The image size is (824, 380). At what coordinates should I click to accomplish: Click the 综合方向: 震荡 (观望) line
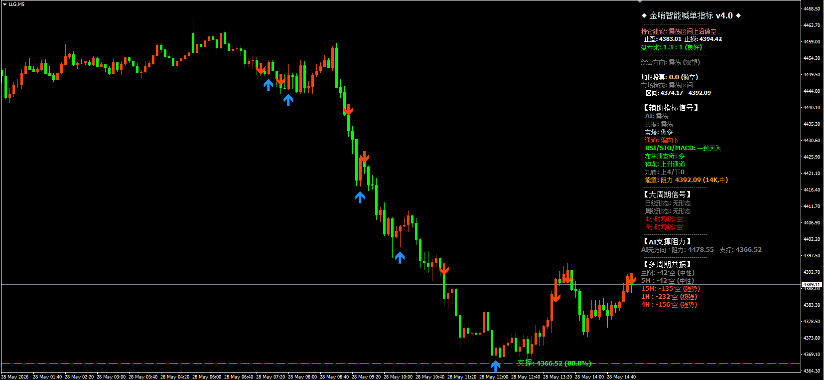[671, 62]
